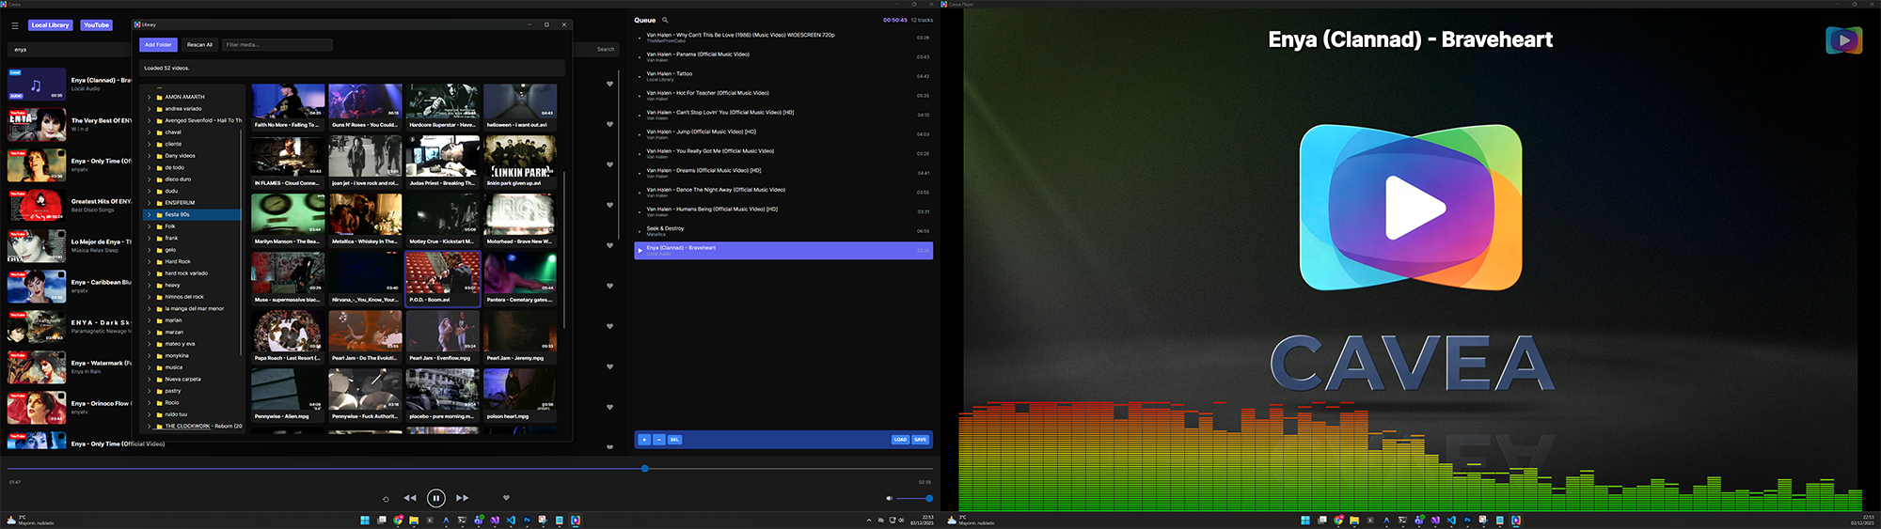This screenshot has height=529, width=1881.
Task: Mute audio with the speaker icon
Action: pyautogui.click(x=889, y=498)
